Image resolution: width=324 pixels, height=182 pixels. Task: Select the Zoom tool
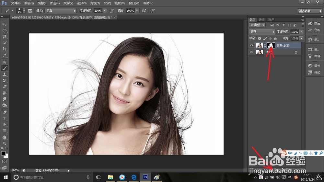click(x=4, y=143)
